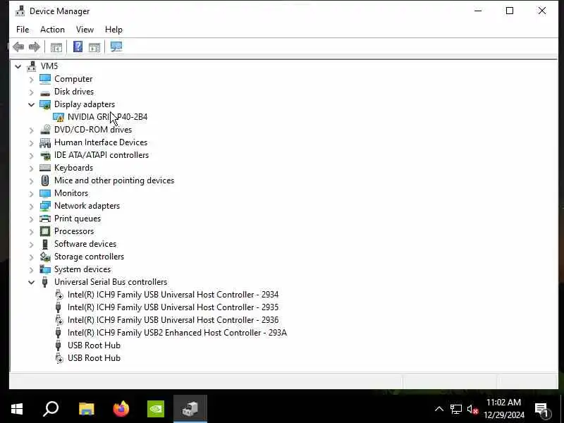This screenshot has width=564, height=423.
Task: Click the Processors chip icon
Action: pyautogui.click(x=45, y=231)
